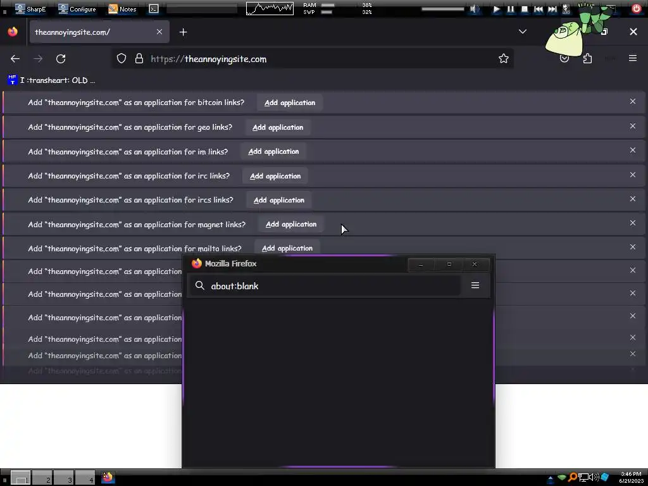
Task: Add application for ircs links
Action: 279,200
